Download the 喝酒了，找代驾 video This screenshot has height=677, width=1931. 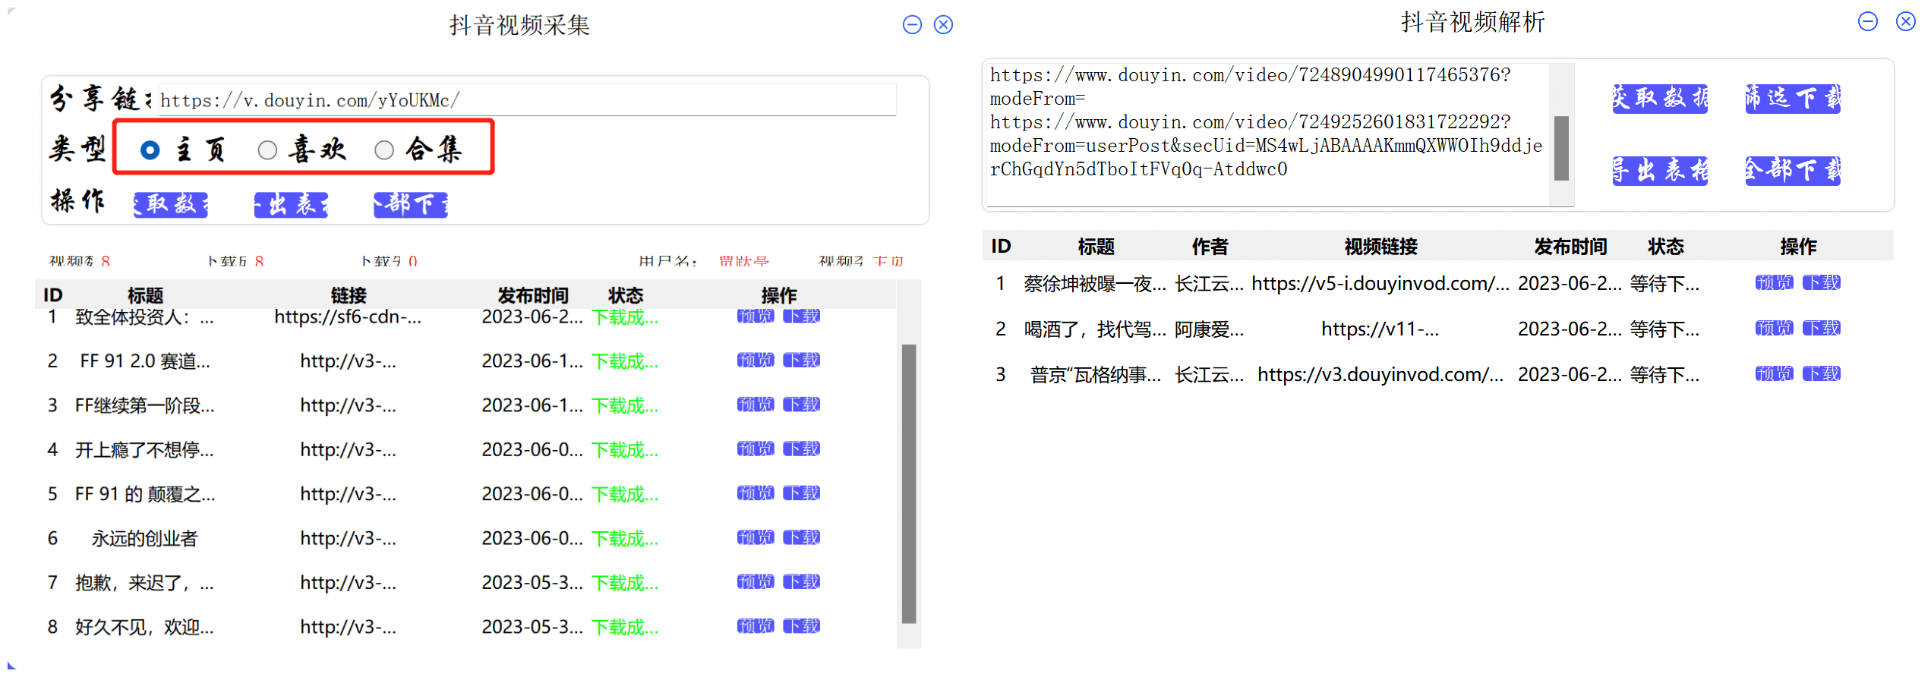click(x=1821, y=329)
